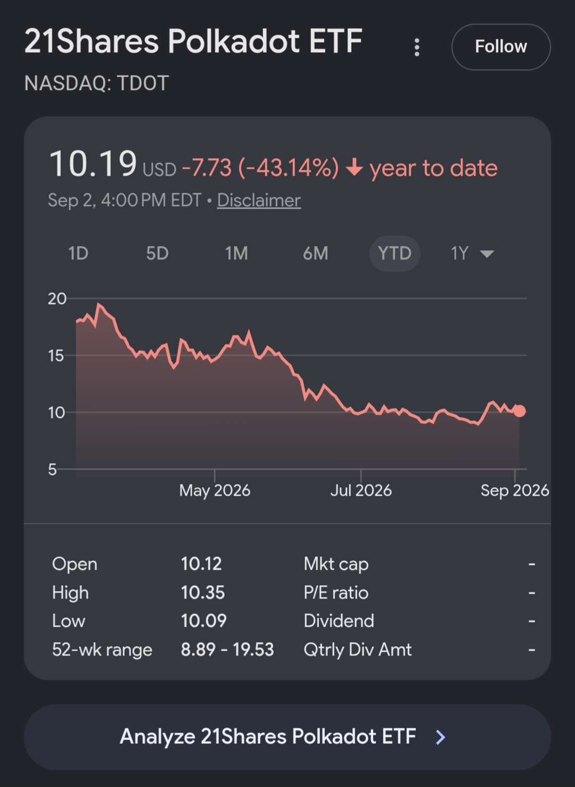This screenshot has height=787, width=575.
Task: Switch chart to 5D range
Action: point(157,253)
